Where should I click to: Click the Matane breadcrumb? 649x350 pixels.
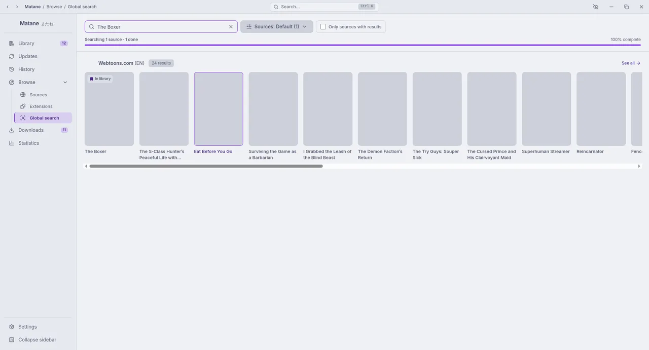pos(32,7)
